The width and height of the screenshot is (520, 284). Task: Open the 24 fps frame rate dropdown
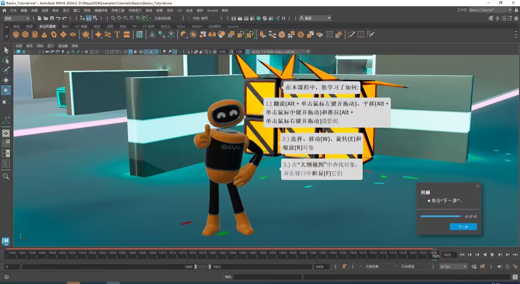coord(453,267)
